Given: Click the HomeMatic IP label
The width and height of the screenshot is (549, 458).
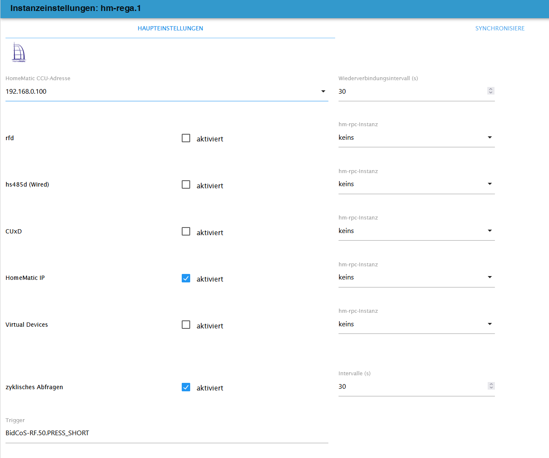Looking at the screenshot, I should (25, 278).
